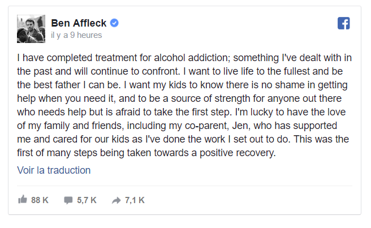
Task: Click the comment bubble icon
Action: point(68,200)
